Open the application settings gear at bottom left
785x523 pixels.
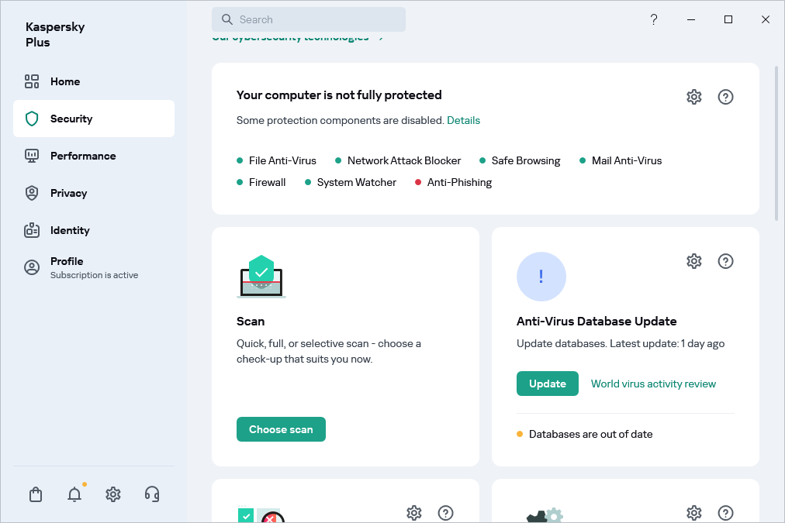(x=112, y=494)
